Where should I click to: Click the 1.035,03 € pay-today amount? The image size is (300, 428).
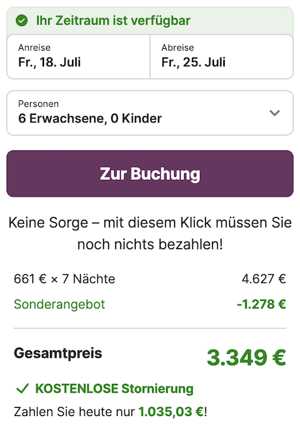[171, 412]
